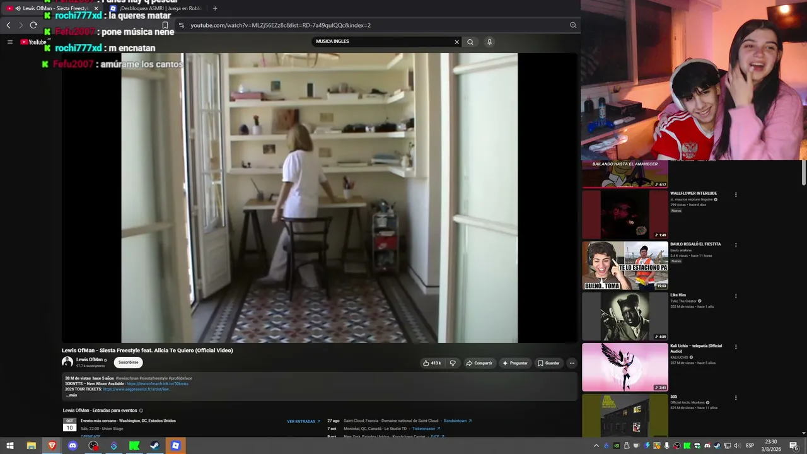
Task: Open the lewisofmanfr.lnk.to/50kwtts link
Action: click(158, 384)
